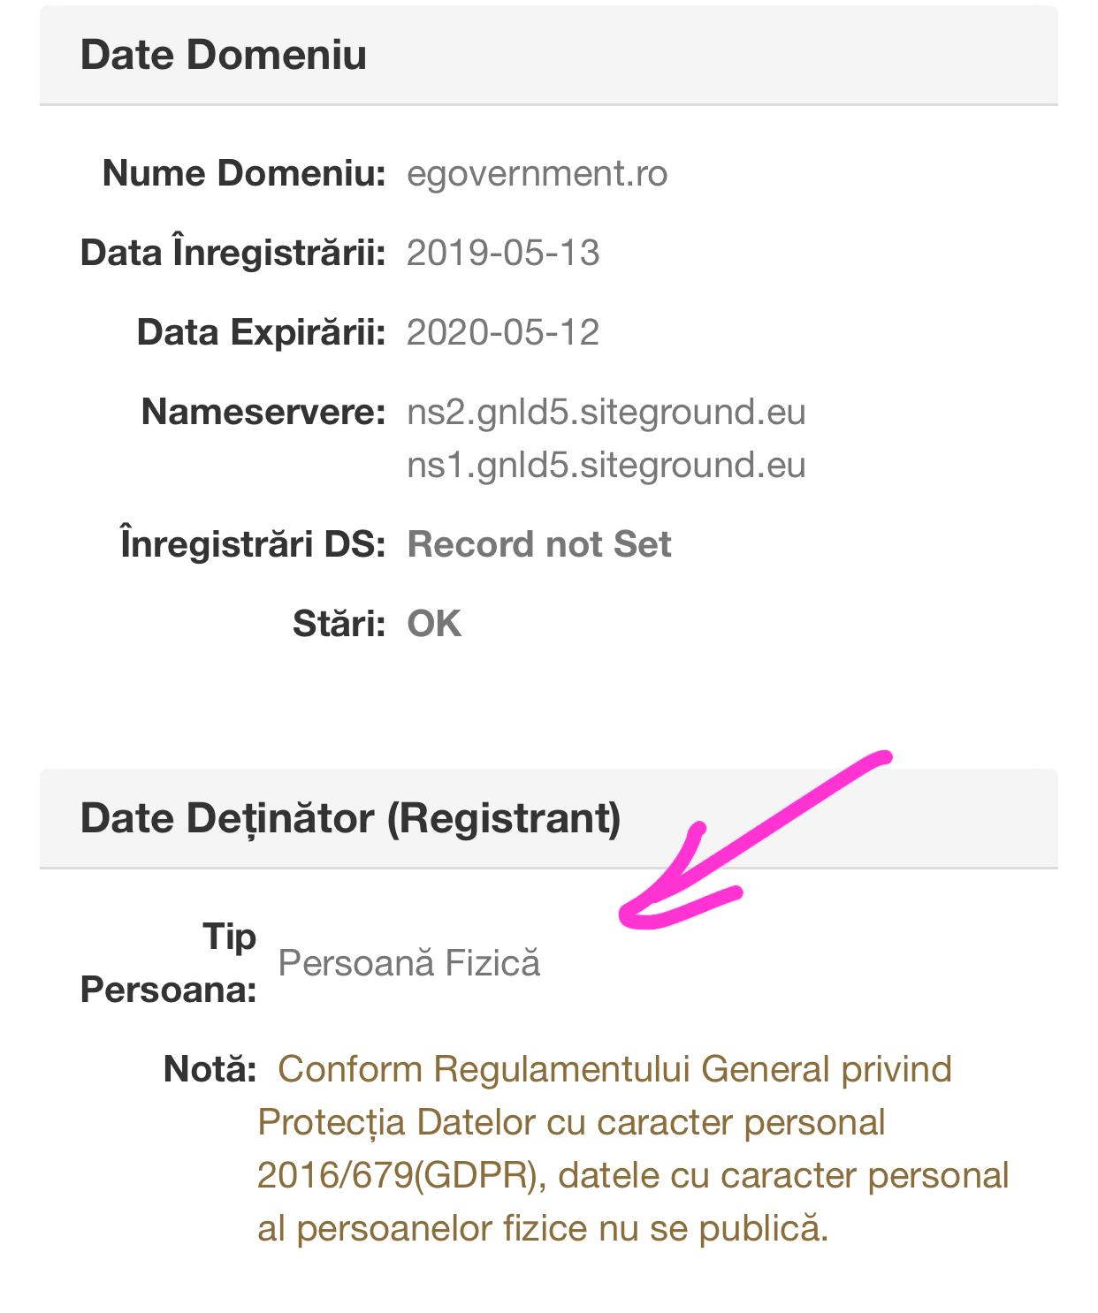
Task: Select the egovernment.ro domain name value
Action: tap(537, 173)
